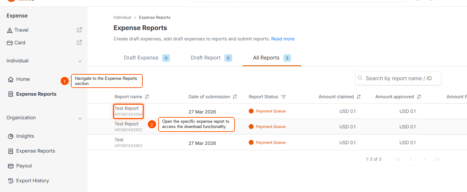Focus the Search by report name / ID field
Screen dimensions: 467x192
398,78
